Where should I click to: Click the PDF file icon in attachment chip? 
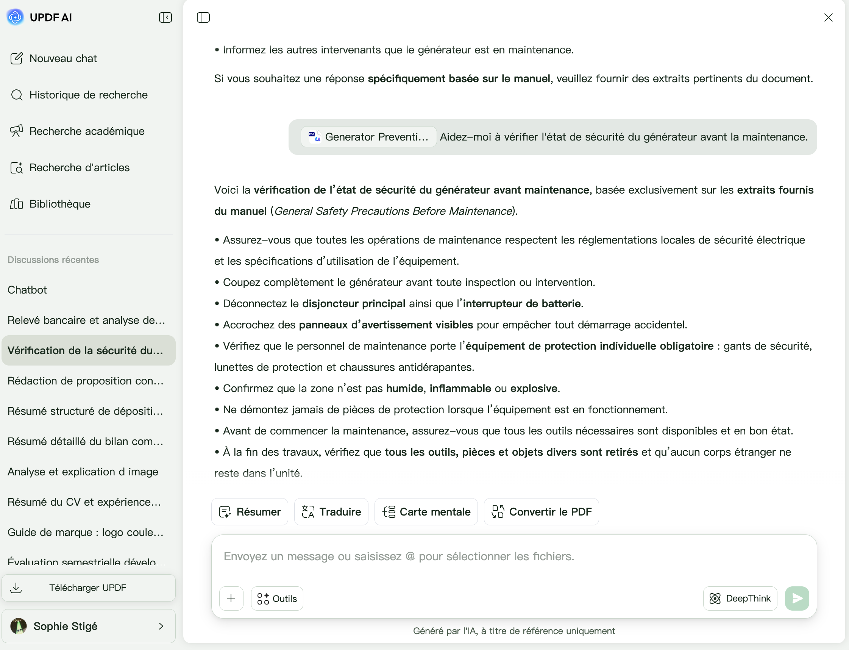click(x=314, y=137)
